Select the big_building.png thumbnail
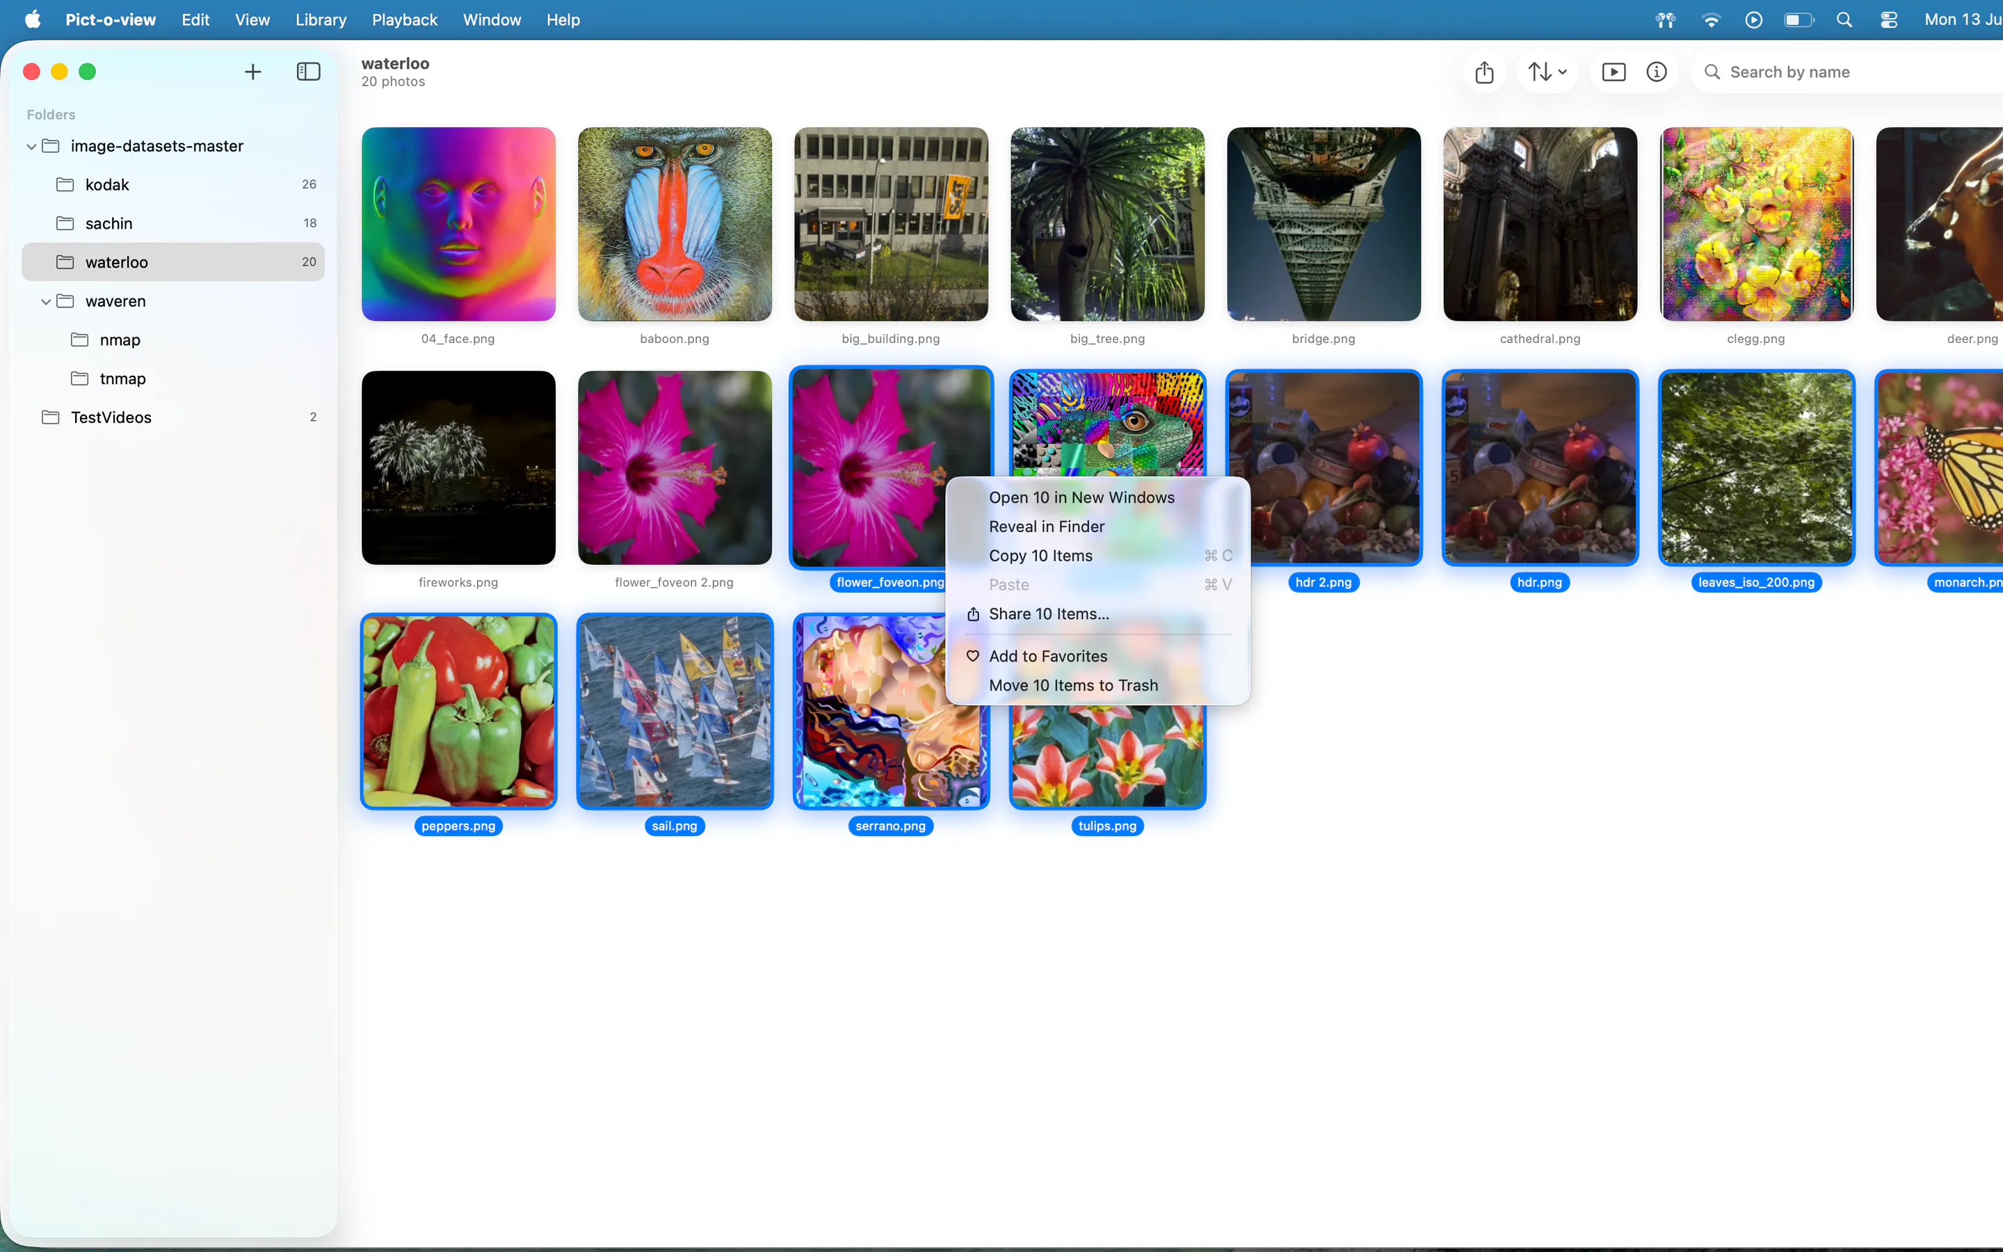2003x1252 pixels. coord(891,225)
